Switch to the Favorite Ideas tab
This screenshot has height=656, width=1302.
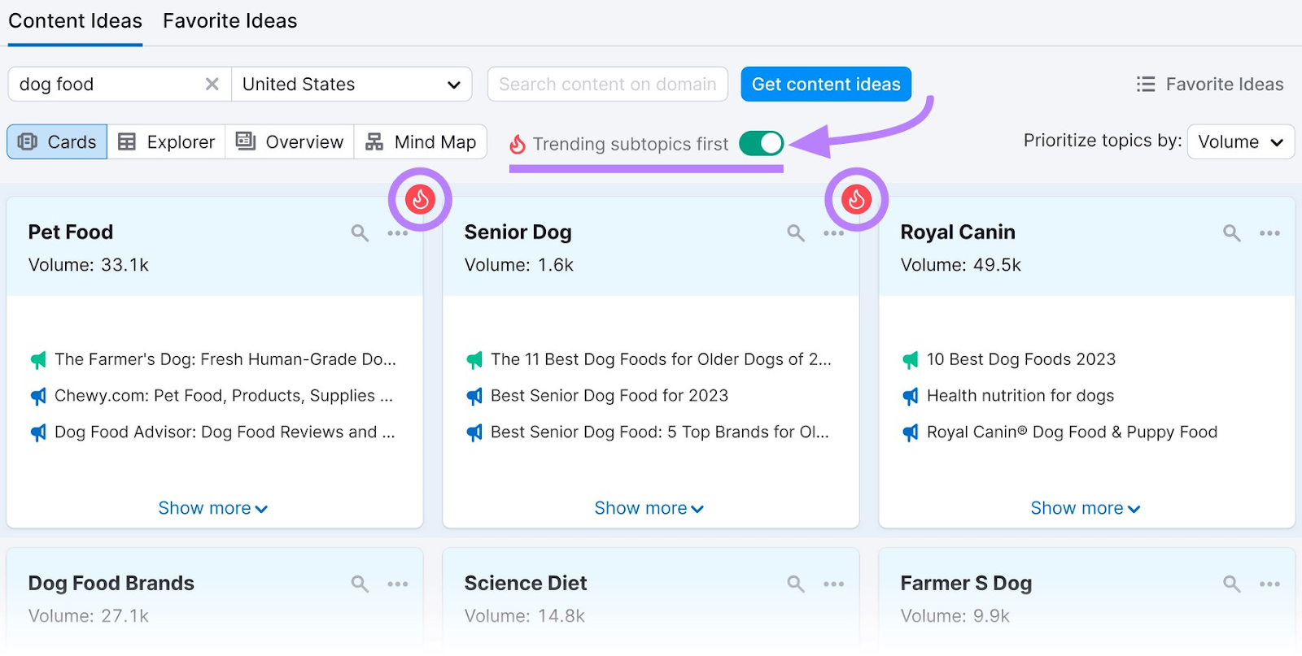click(229, 21)
